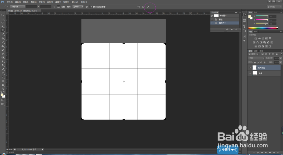
Task: Delete current history state trash icon
Action: (x=236, y=30)
